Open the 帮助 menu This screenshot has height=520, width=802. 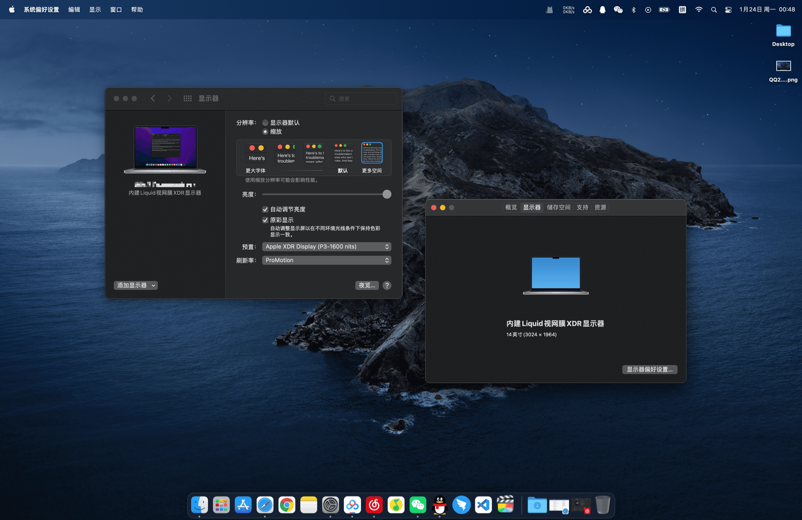(137, 10)
